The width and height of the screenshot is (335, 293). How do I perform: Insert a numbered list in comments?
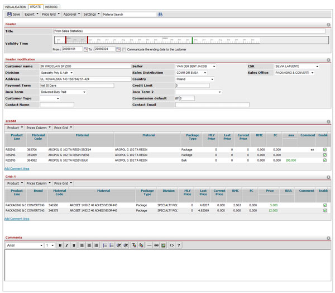[x=105, y=245]
